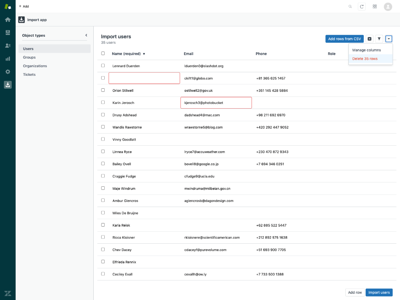400x300 pixels.
Task: Toggle the select-all checkbox in the header
Action: [103, 54]
